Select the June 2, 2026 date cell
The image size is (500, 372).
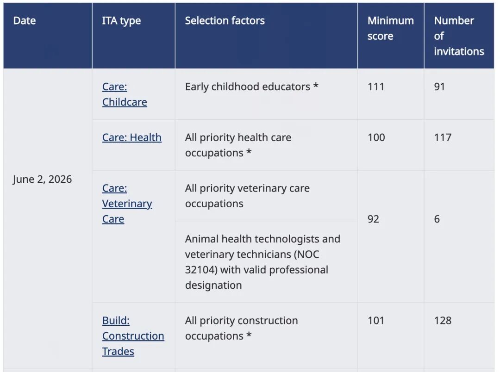pyautogui.click(x=43, y=179)
